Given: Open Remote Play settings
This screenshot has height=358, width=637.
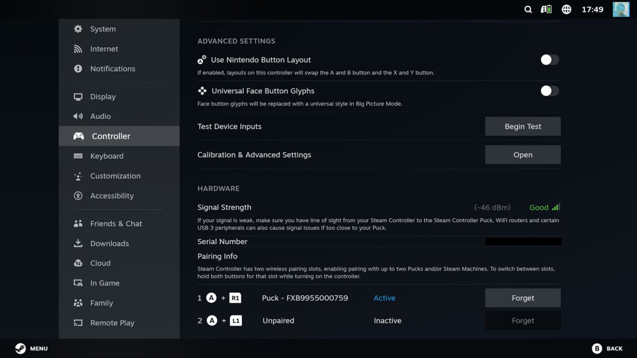Looking at the screenshot, I should (x=119, y=323).
